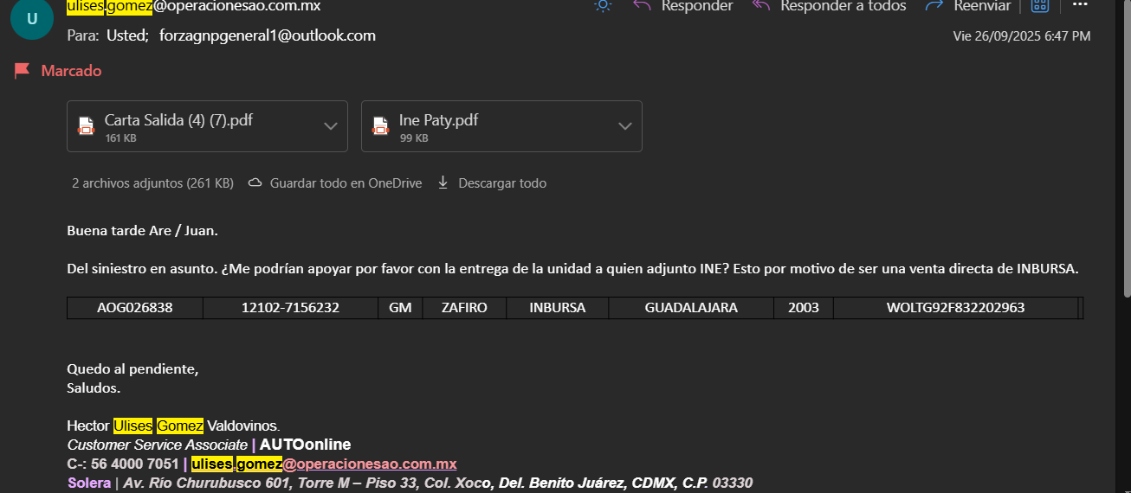Click the WOLTG92F832202963 table cell
Viewport: 1131px width, 493px height.
click(x=955, y=308)
